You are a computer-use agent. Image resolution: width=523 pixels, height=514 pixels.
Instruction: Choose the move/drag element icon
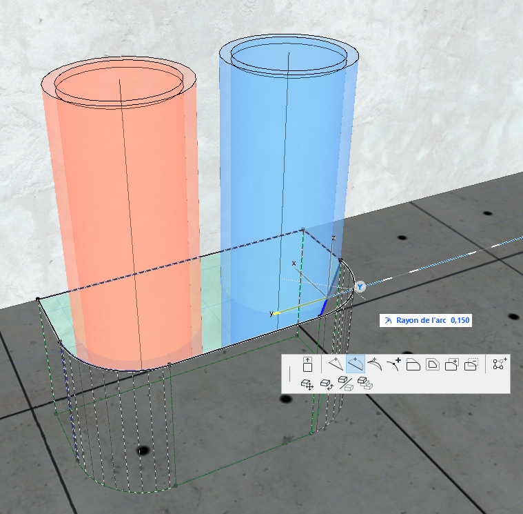tap(307, 384)
